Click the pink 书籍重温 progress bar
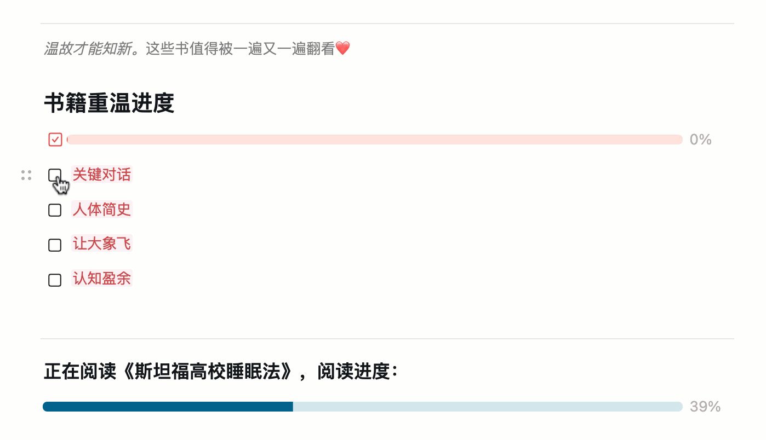 click(374, 140)
